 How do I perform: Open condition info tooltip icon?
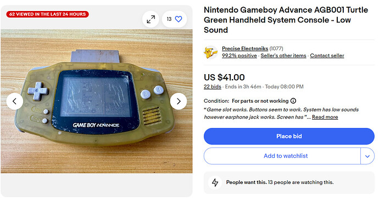293,101
